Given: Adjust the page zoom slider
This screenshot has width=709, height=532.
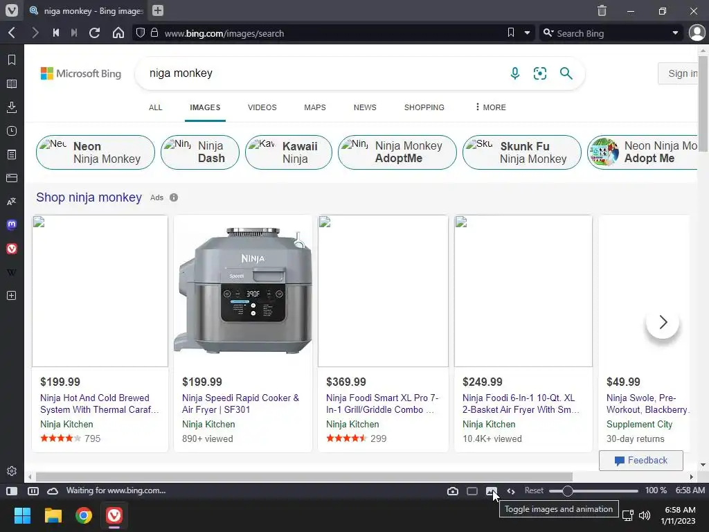Looking at the screenshot, I should pos(593,491).
